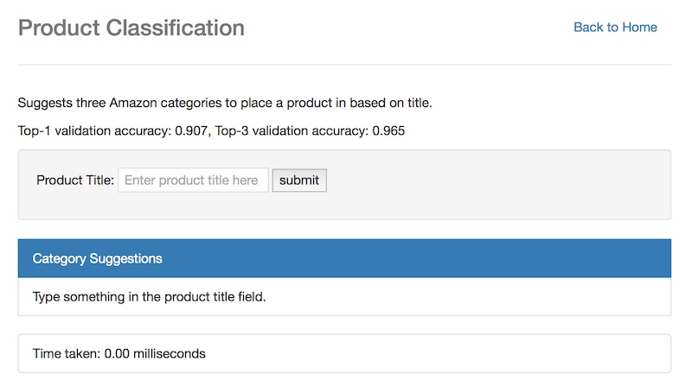
Task: Click the Top-3 validation accuracy value 0.965
Action: (388, 131)
